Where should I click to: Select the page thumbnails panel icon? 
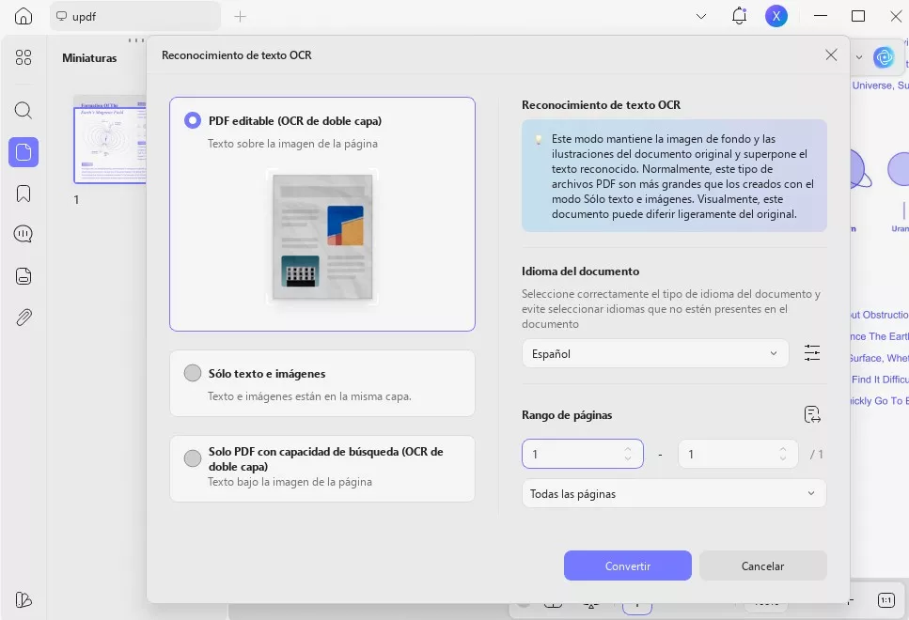coord(24,152)
